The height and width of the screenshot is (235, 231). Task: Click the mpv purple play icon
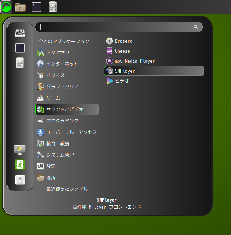tap(109, 61)
